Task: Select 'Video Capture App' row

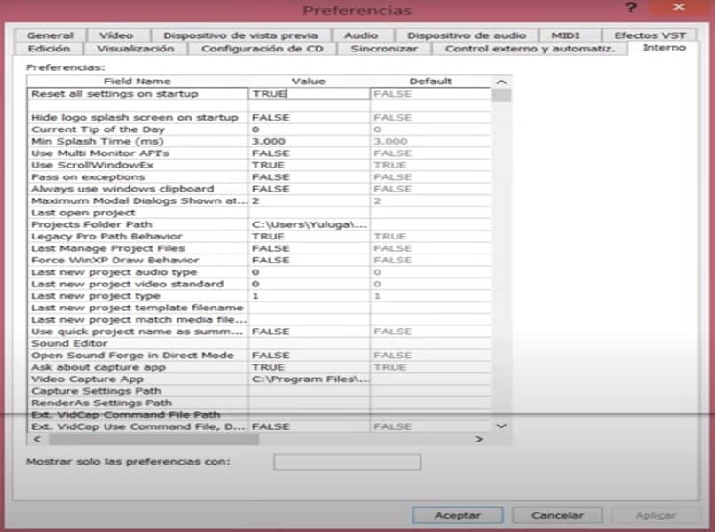Action: [259, 379]
